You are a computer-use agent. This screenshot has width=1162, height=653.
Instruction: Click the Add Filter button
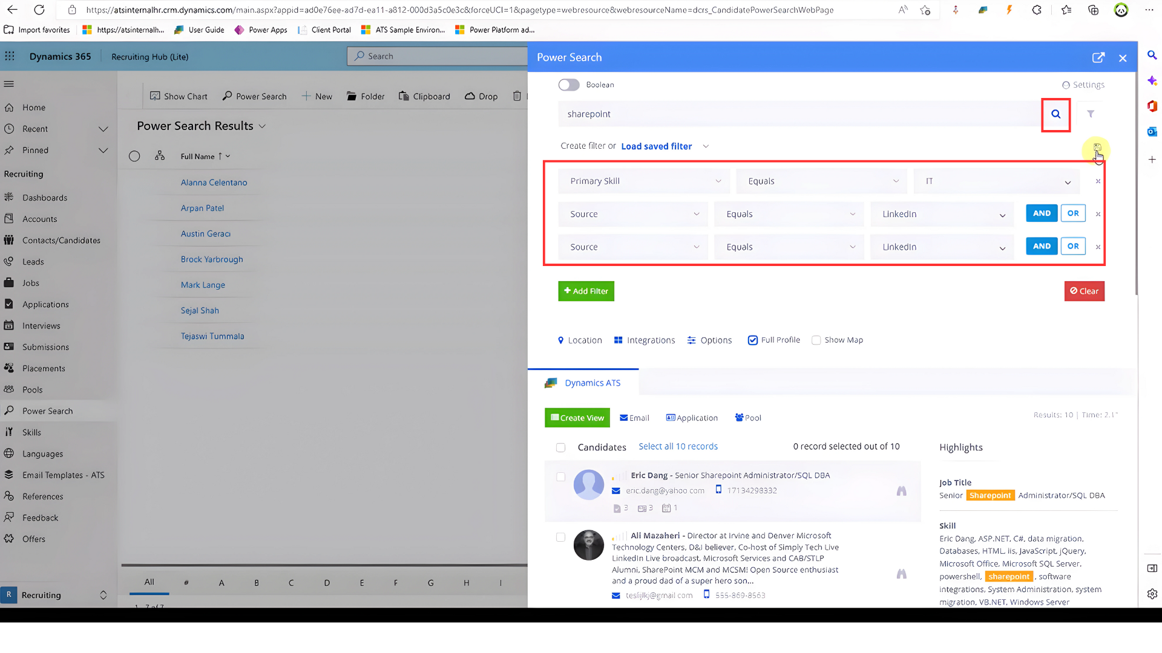(x=586, y=291)
